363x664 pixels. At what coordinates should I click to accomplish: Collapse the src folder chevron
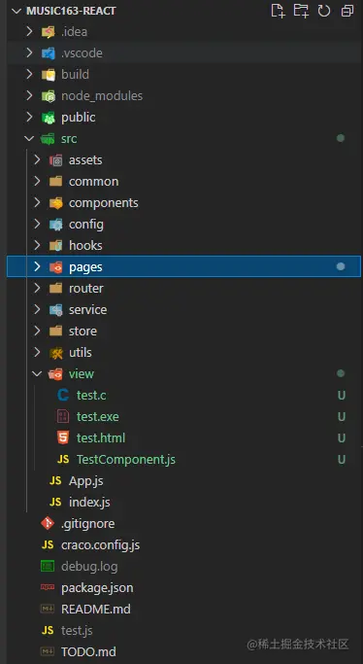click(x=29, y=138)
